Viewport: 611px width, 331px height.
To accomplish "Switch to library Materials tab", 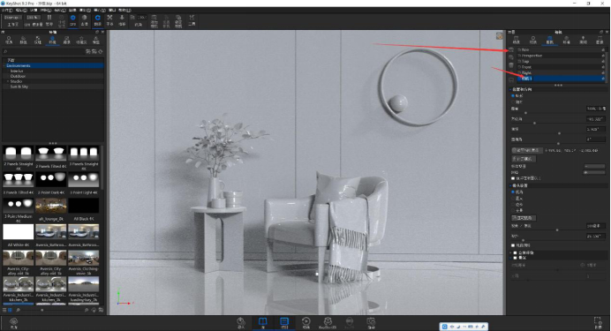I will [x=9, y=40].
